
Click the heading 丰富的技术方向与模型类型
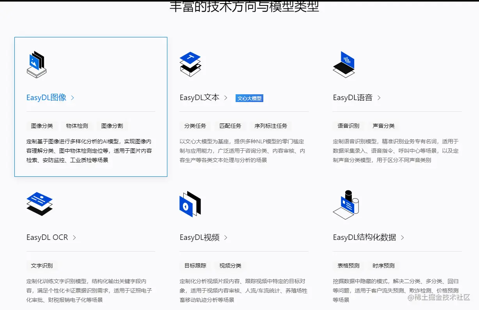click(244, 7)
